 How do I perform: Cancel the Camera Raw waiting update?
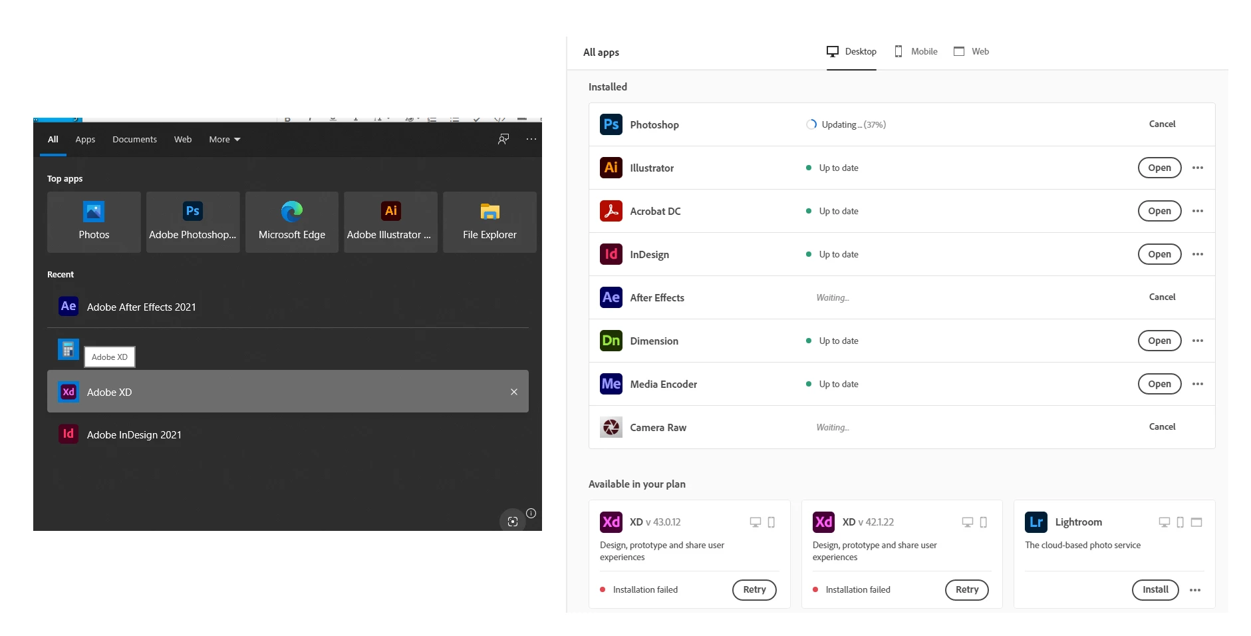coord(1162,427)
